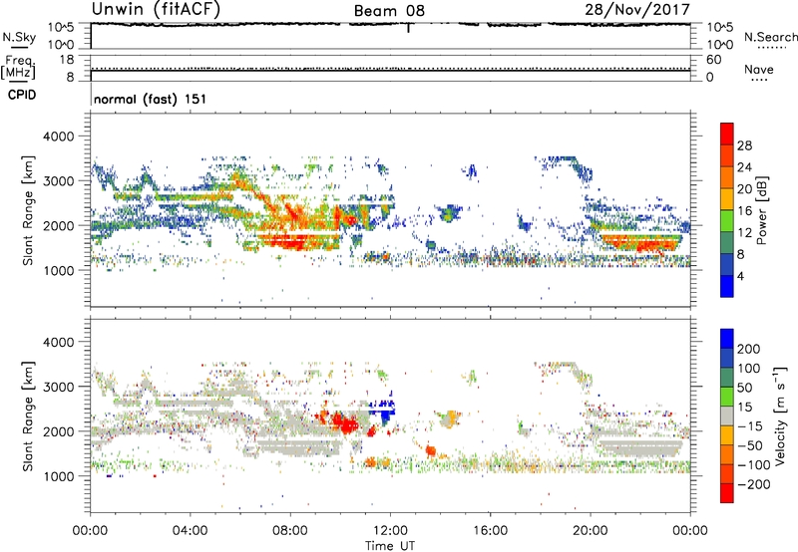Image resolution: width=798 pixels, height=552 pixels.
Task: Click velocity colorbar tick value -200
Action: 754,484
